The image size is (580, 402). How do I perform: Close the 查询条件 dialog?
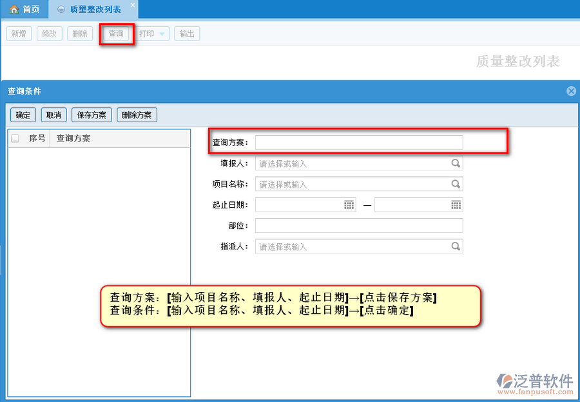(571, 91)
